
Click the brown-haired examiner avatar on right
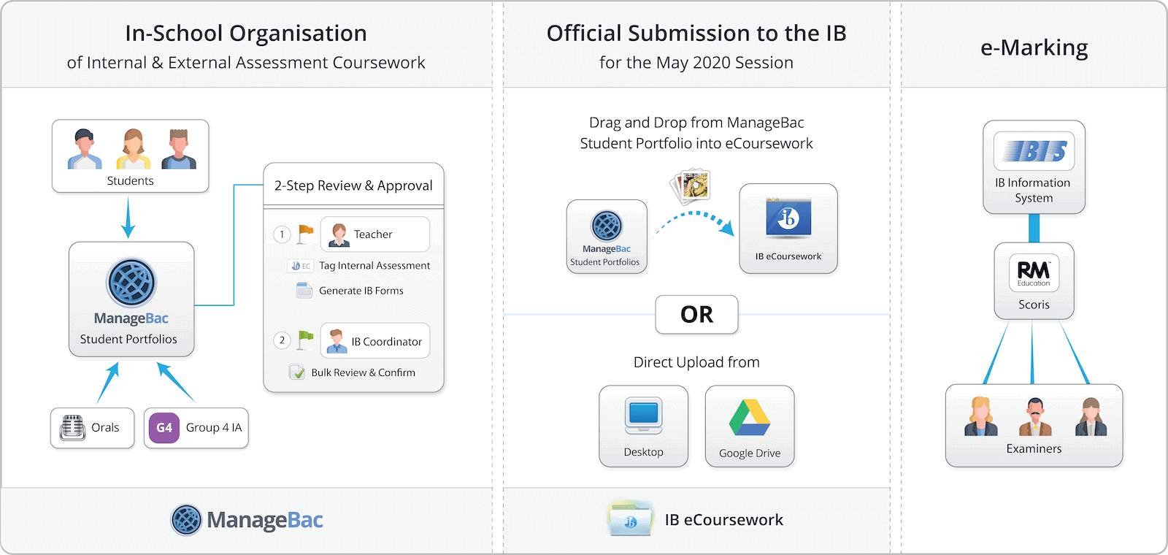click(x=1091, y=417)
